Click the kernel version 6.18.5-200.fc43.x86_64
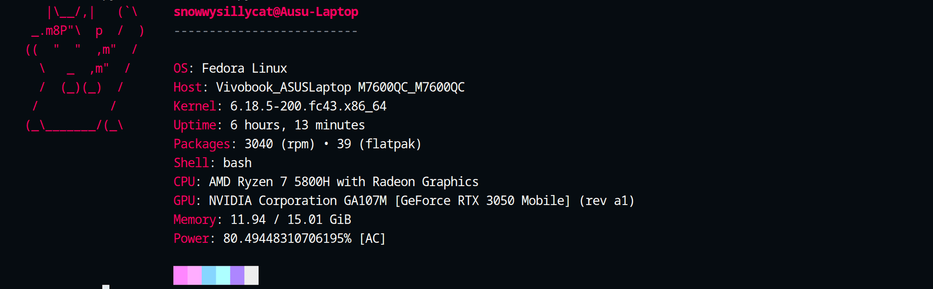The image size is (933, 289). click(x=308, y=106)
